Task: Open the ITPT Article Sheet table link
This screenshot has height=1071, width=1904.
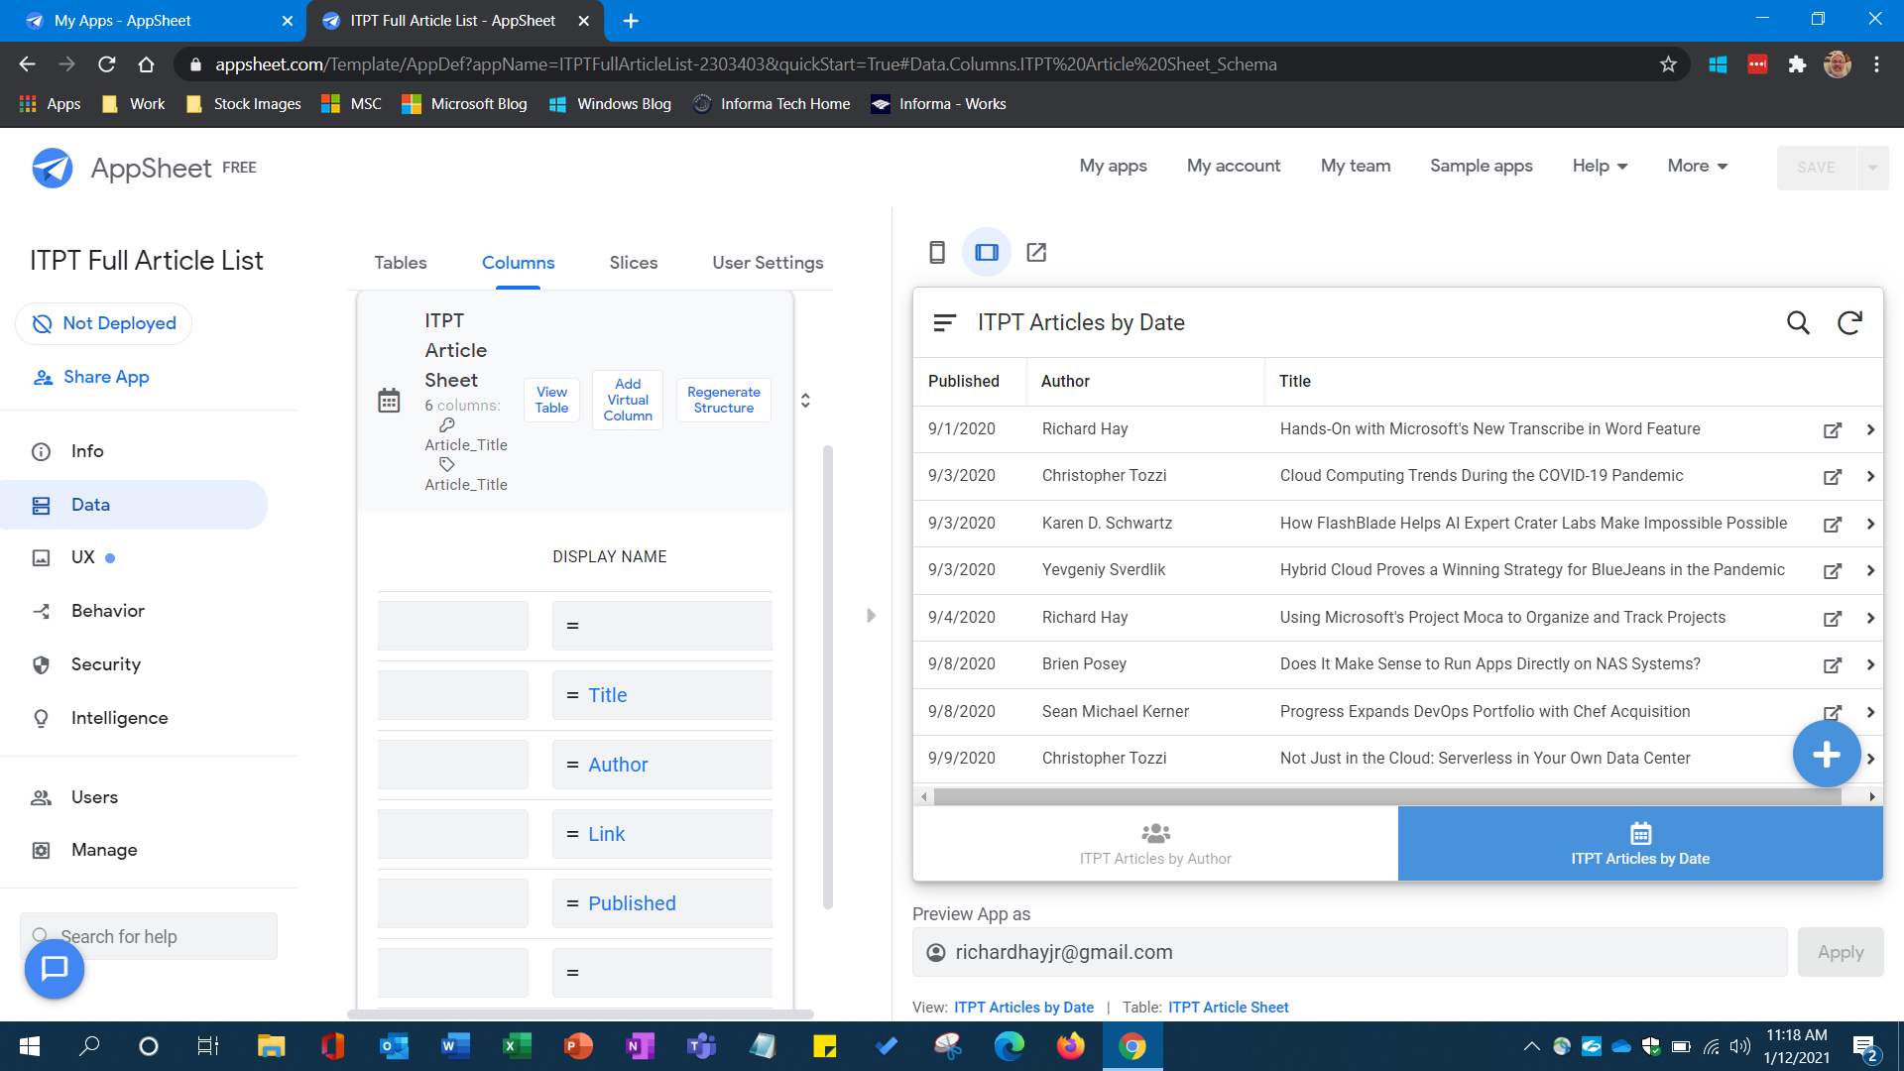Action: (1228, 1007)
